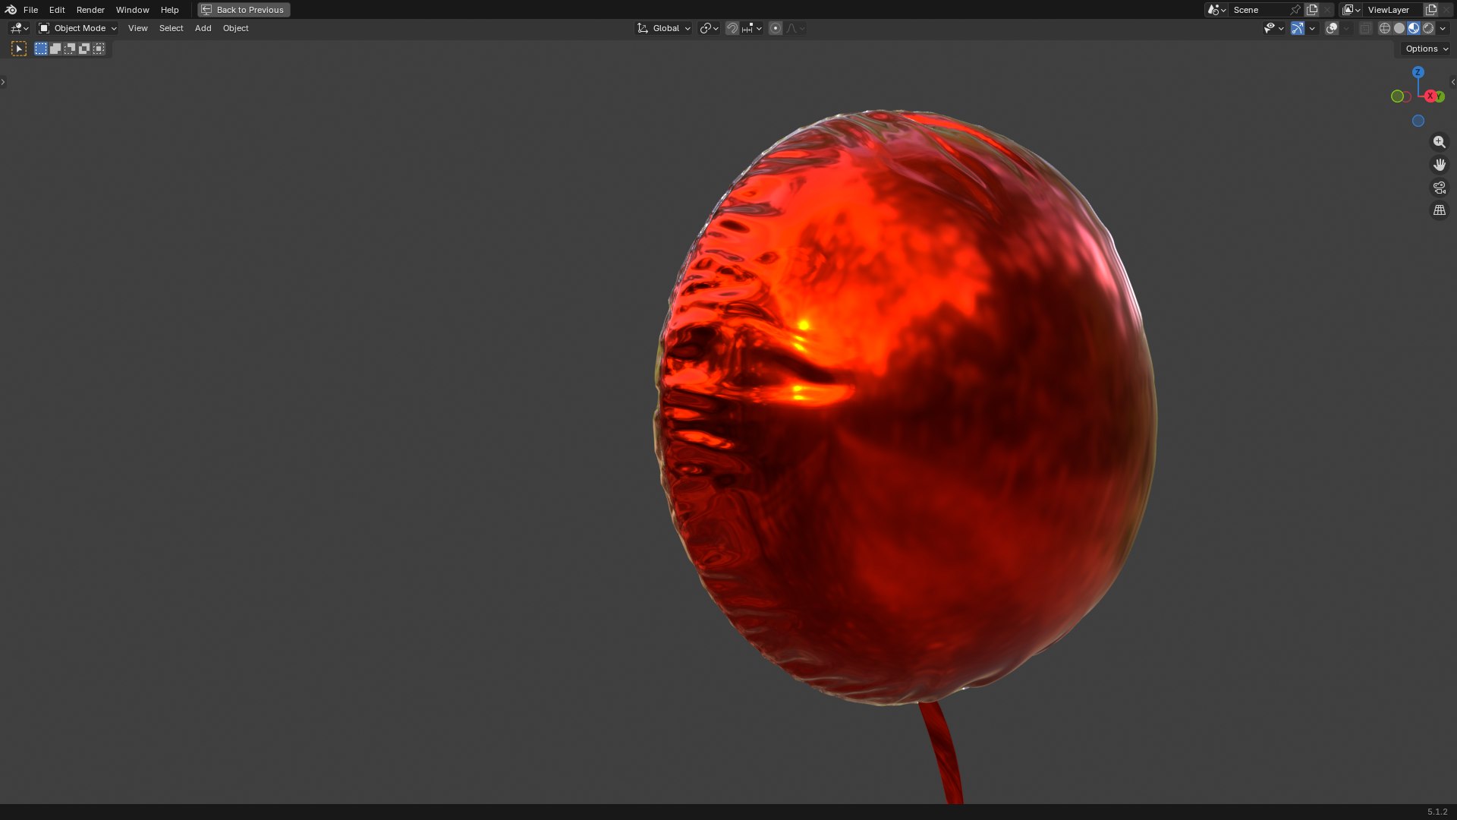Click the blue Z axis on gizmo
Screen dimensions: 1457x820
tap(1418, 72)
